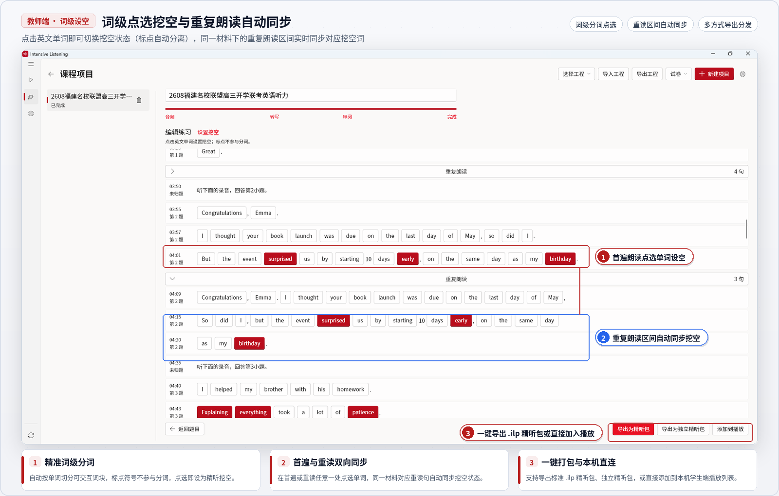Click the 编辑练习 label
This screenshot has width=779, height=496.
coord(178,132)
